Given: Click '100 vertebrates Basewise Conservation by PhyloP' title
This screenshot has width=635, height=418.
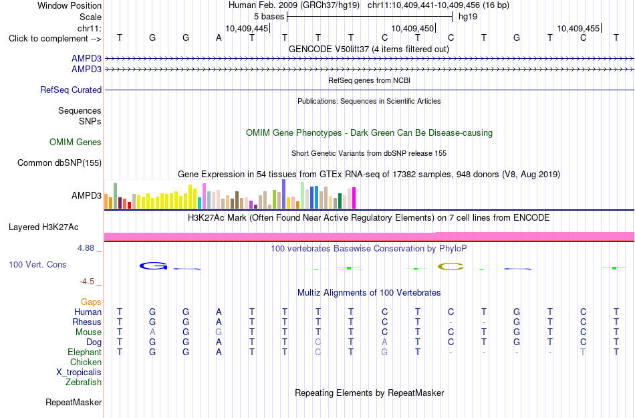Looking at the screenshot, I should click(x=369, y=249).
